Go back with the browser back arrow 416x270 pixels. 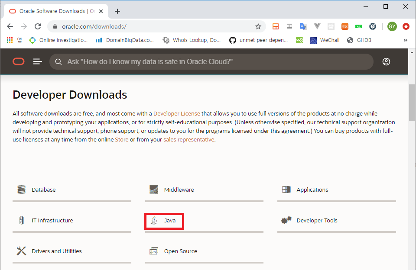pyautogui.click(x=10, y=26)
